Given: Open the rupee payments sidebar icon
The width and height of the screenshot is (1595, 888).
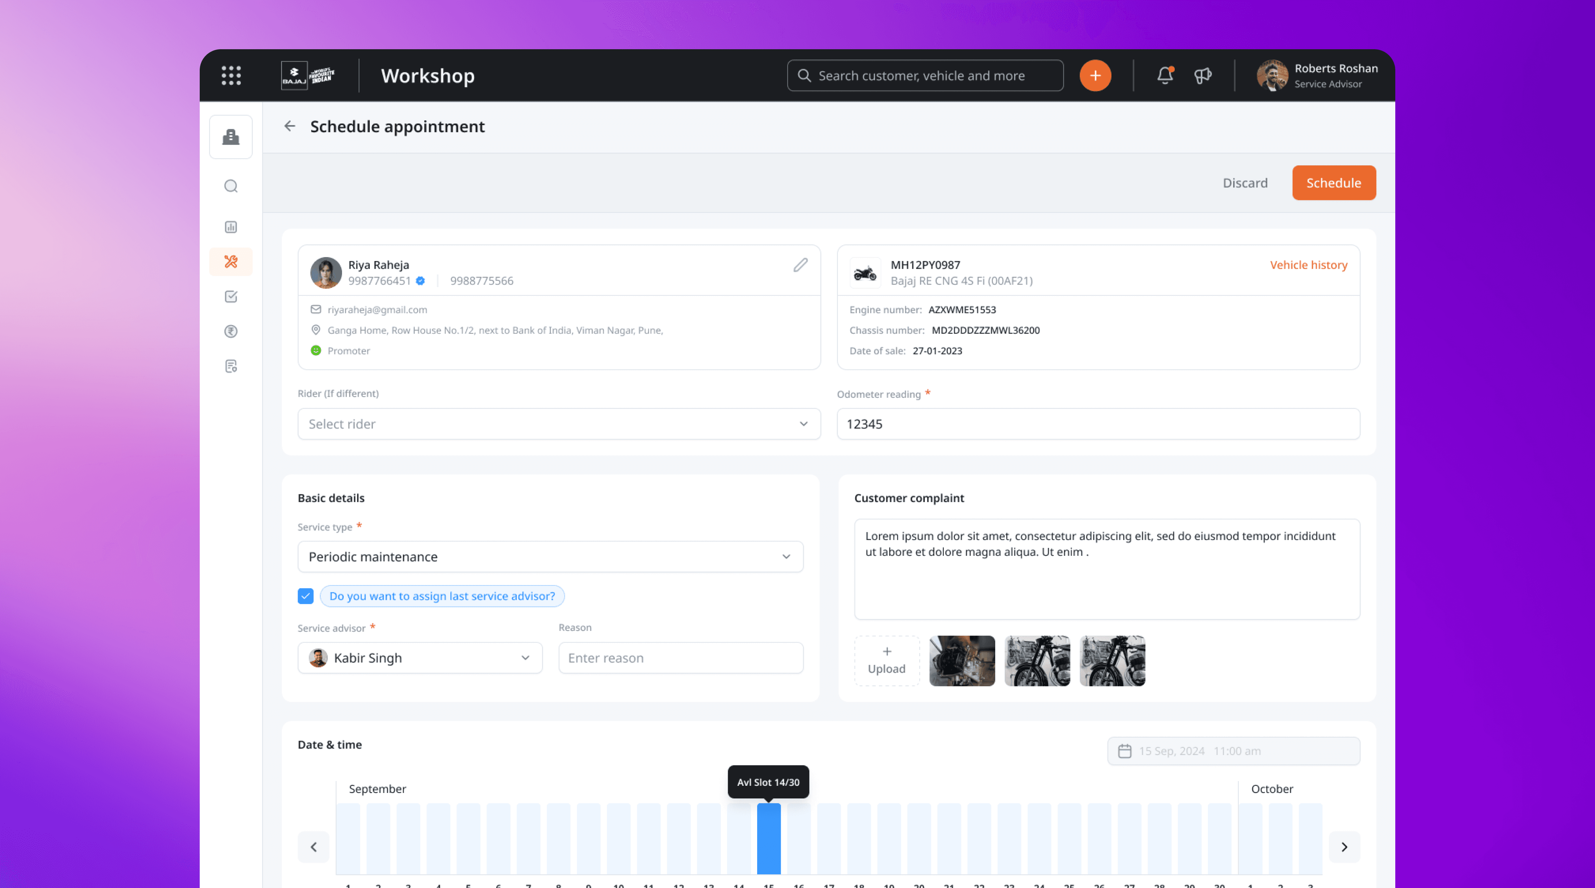Looking at the screenshot, I should pyautogui.click(x=231, y=332).
